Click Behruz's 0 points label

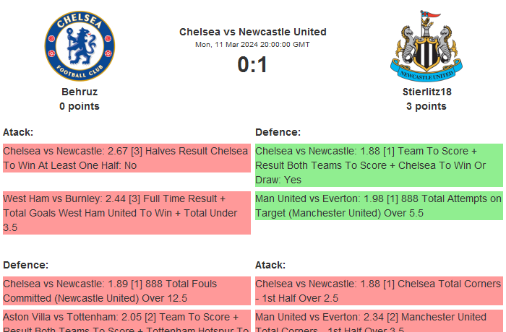click(x=80, y=106)
